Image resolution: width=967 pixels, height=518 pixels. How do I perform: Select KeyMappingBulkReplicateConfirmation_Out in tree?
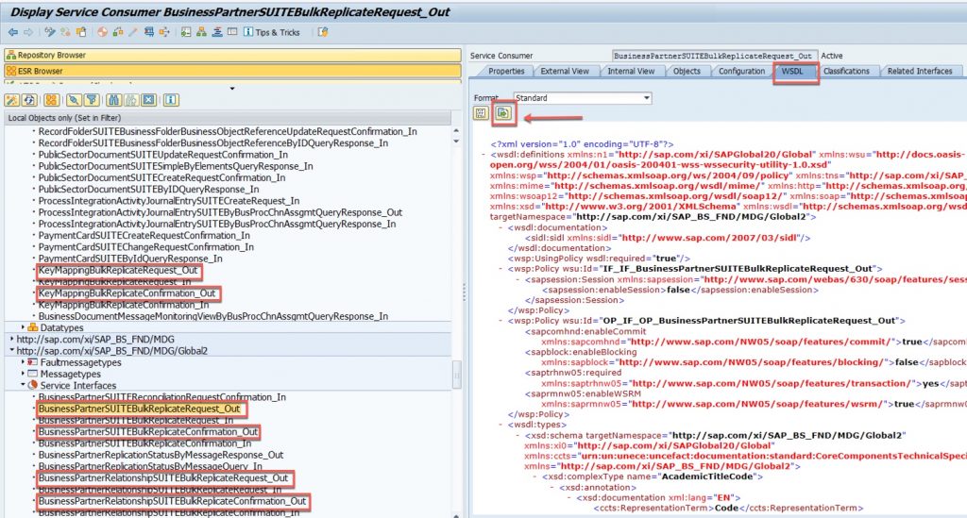pyautogui.click(x=127, y=293)
